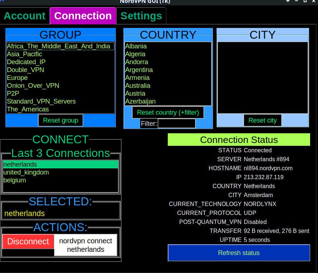Screen dimensions: 318x273
Task: Choose Armenia from the countries
Action: [168, 78]
